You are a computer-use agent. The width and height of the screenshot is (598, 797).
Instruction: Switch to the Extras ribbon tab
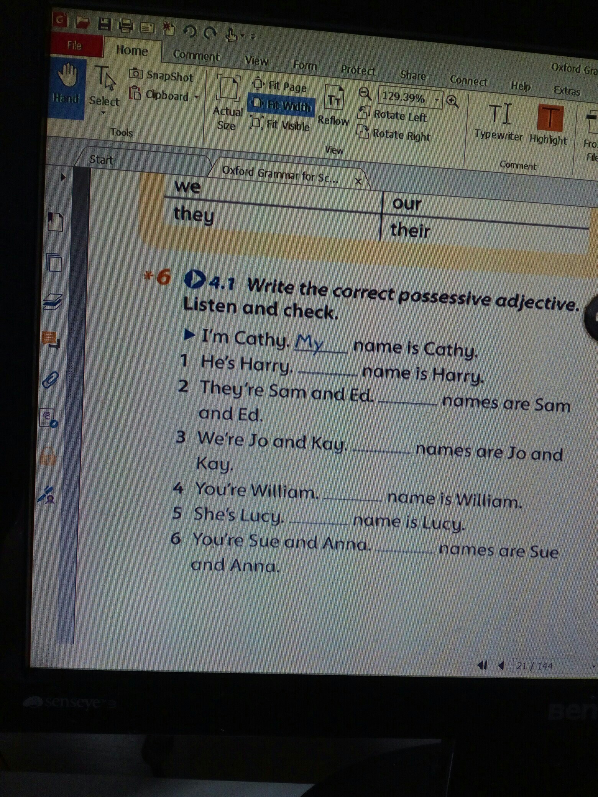coord(567,91)
